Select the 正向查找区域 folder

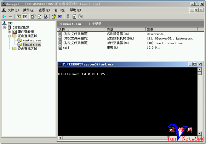[27, 36]
